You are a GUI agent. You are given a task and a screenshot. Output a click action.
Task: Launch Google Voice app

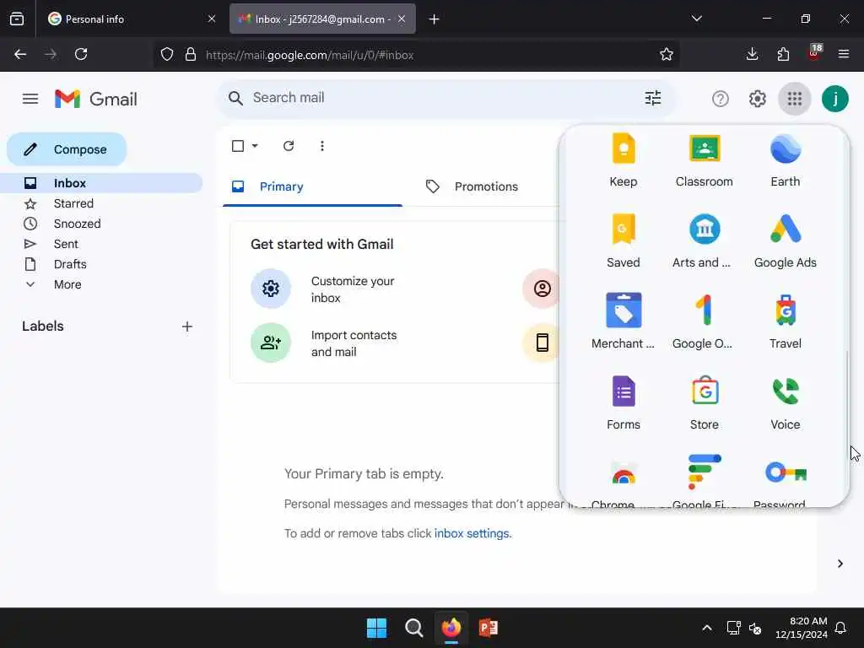[x=786, y=402]
